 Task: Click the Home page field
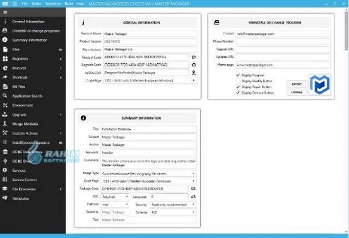(283, 65)
